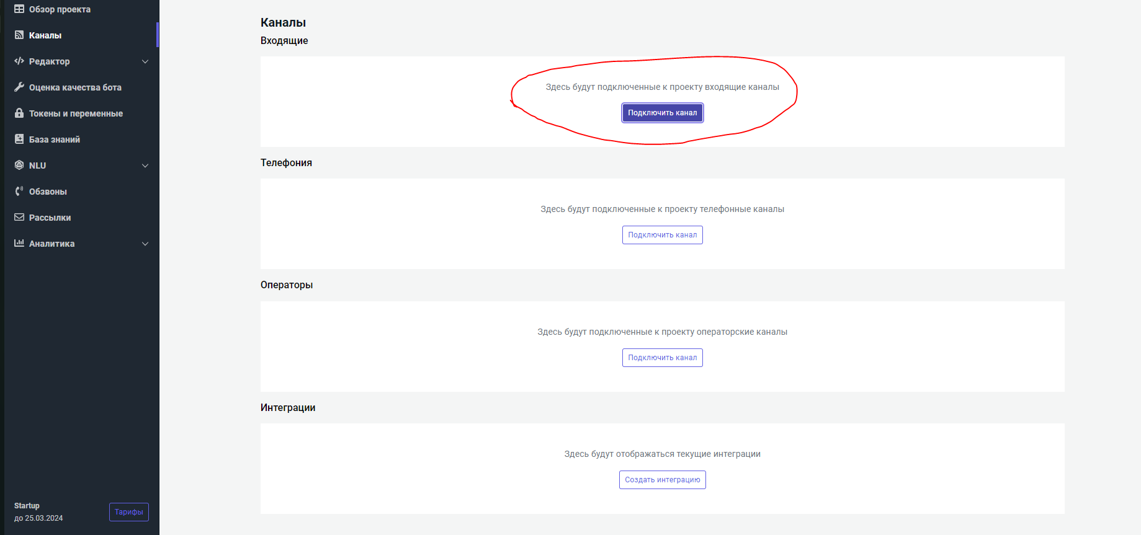This screenshot has height=535, width=1141.
Task: Connect an incoming channel under Входящие
Action: click(x=662, y=113)
